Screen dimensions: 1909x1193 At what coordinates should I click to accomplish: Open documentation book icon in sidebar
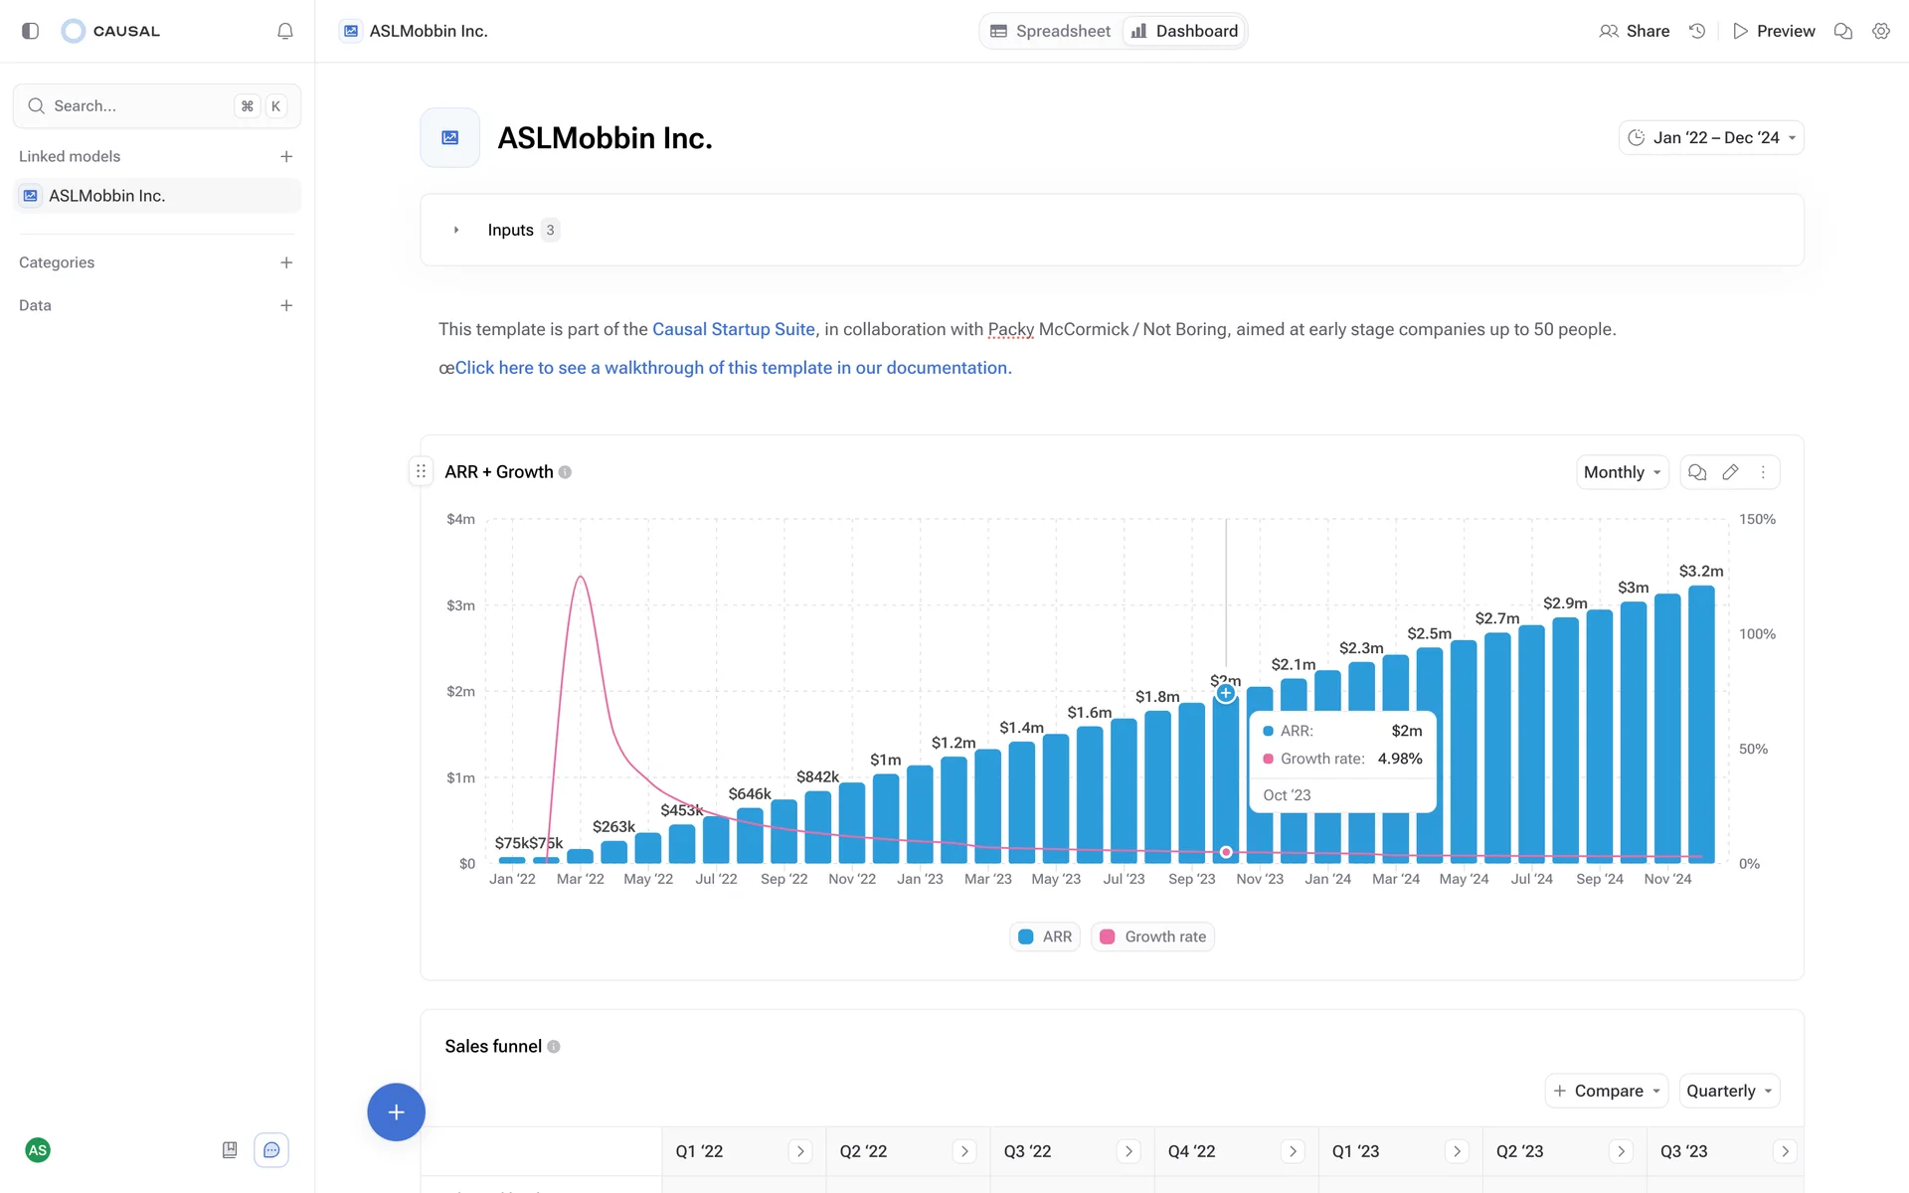[230, 1150]
